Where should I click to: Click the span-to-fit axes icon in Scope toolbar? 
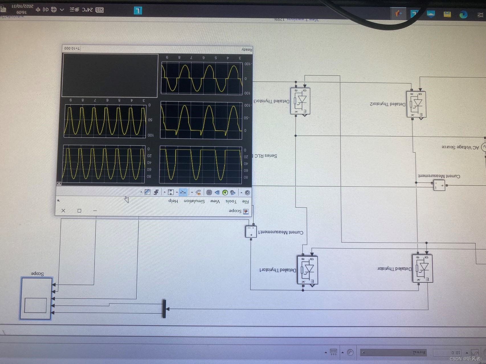(x=171, y=192)
